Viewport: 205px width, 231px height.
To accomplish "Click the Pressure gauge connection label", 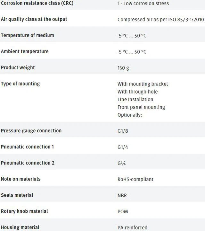I will [x=31, y=131].
